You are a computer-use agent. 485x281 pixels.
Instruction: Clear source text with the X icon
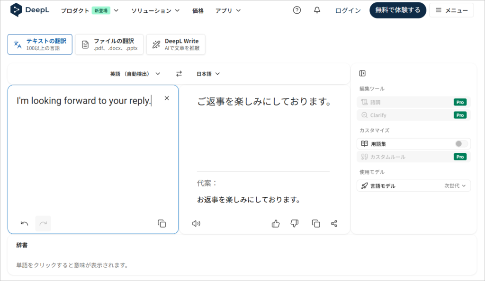[x=167, y=98]
